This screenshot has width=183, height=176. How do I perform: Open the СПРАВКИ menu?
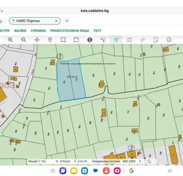coord(38,31)
